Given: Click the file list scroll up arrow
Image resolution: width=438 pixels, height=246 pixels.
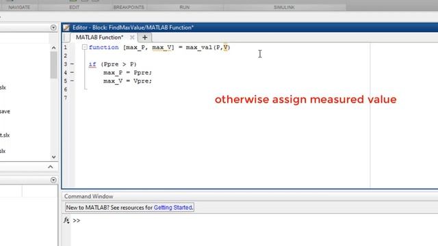Looking at the screenshot, I should (53, 48).
